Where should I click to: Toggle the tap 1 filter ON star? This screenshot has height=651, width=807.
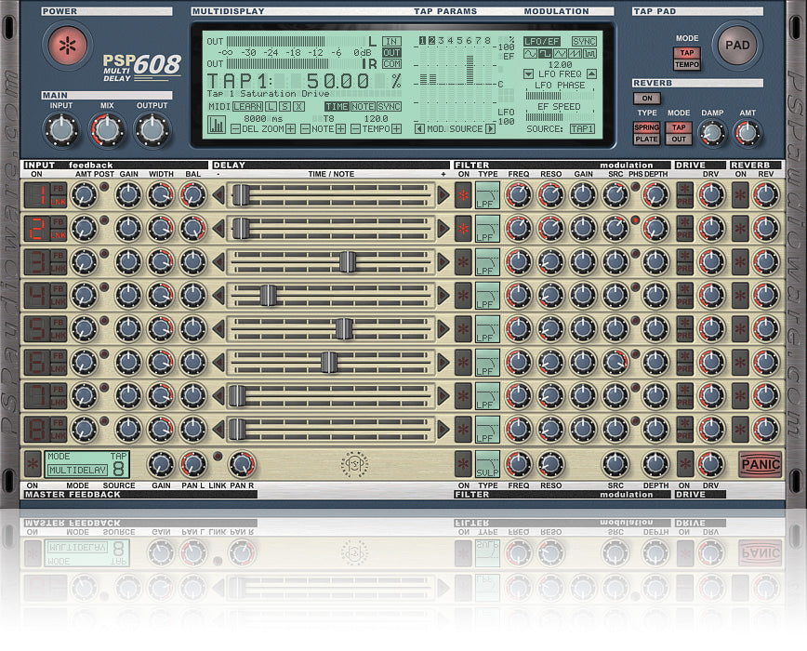click(463, 195)
